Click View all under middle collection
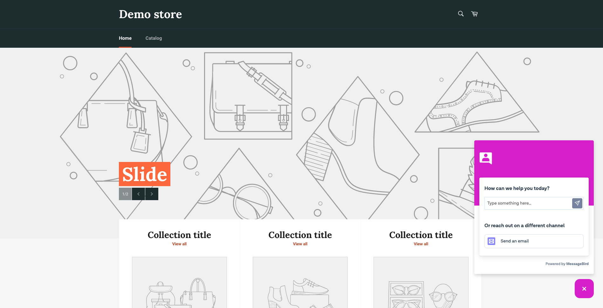Image resolution: width=603 pixels, height=308 pixels. (300, 244)
